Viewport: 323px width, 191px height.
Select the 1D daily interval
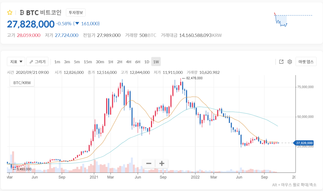pos(147,62)
